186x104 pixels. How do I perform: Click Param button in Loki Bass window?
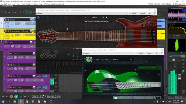tap(141, 53)
